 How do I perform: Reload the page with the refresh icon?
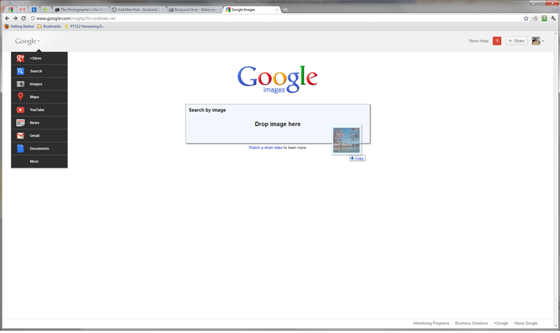point(23,18)
